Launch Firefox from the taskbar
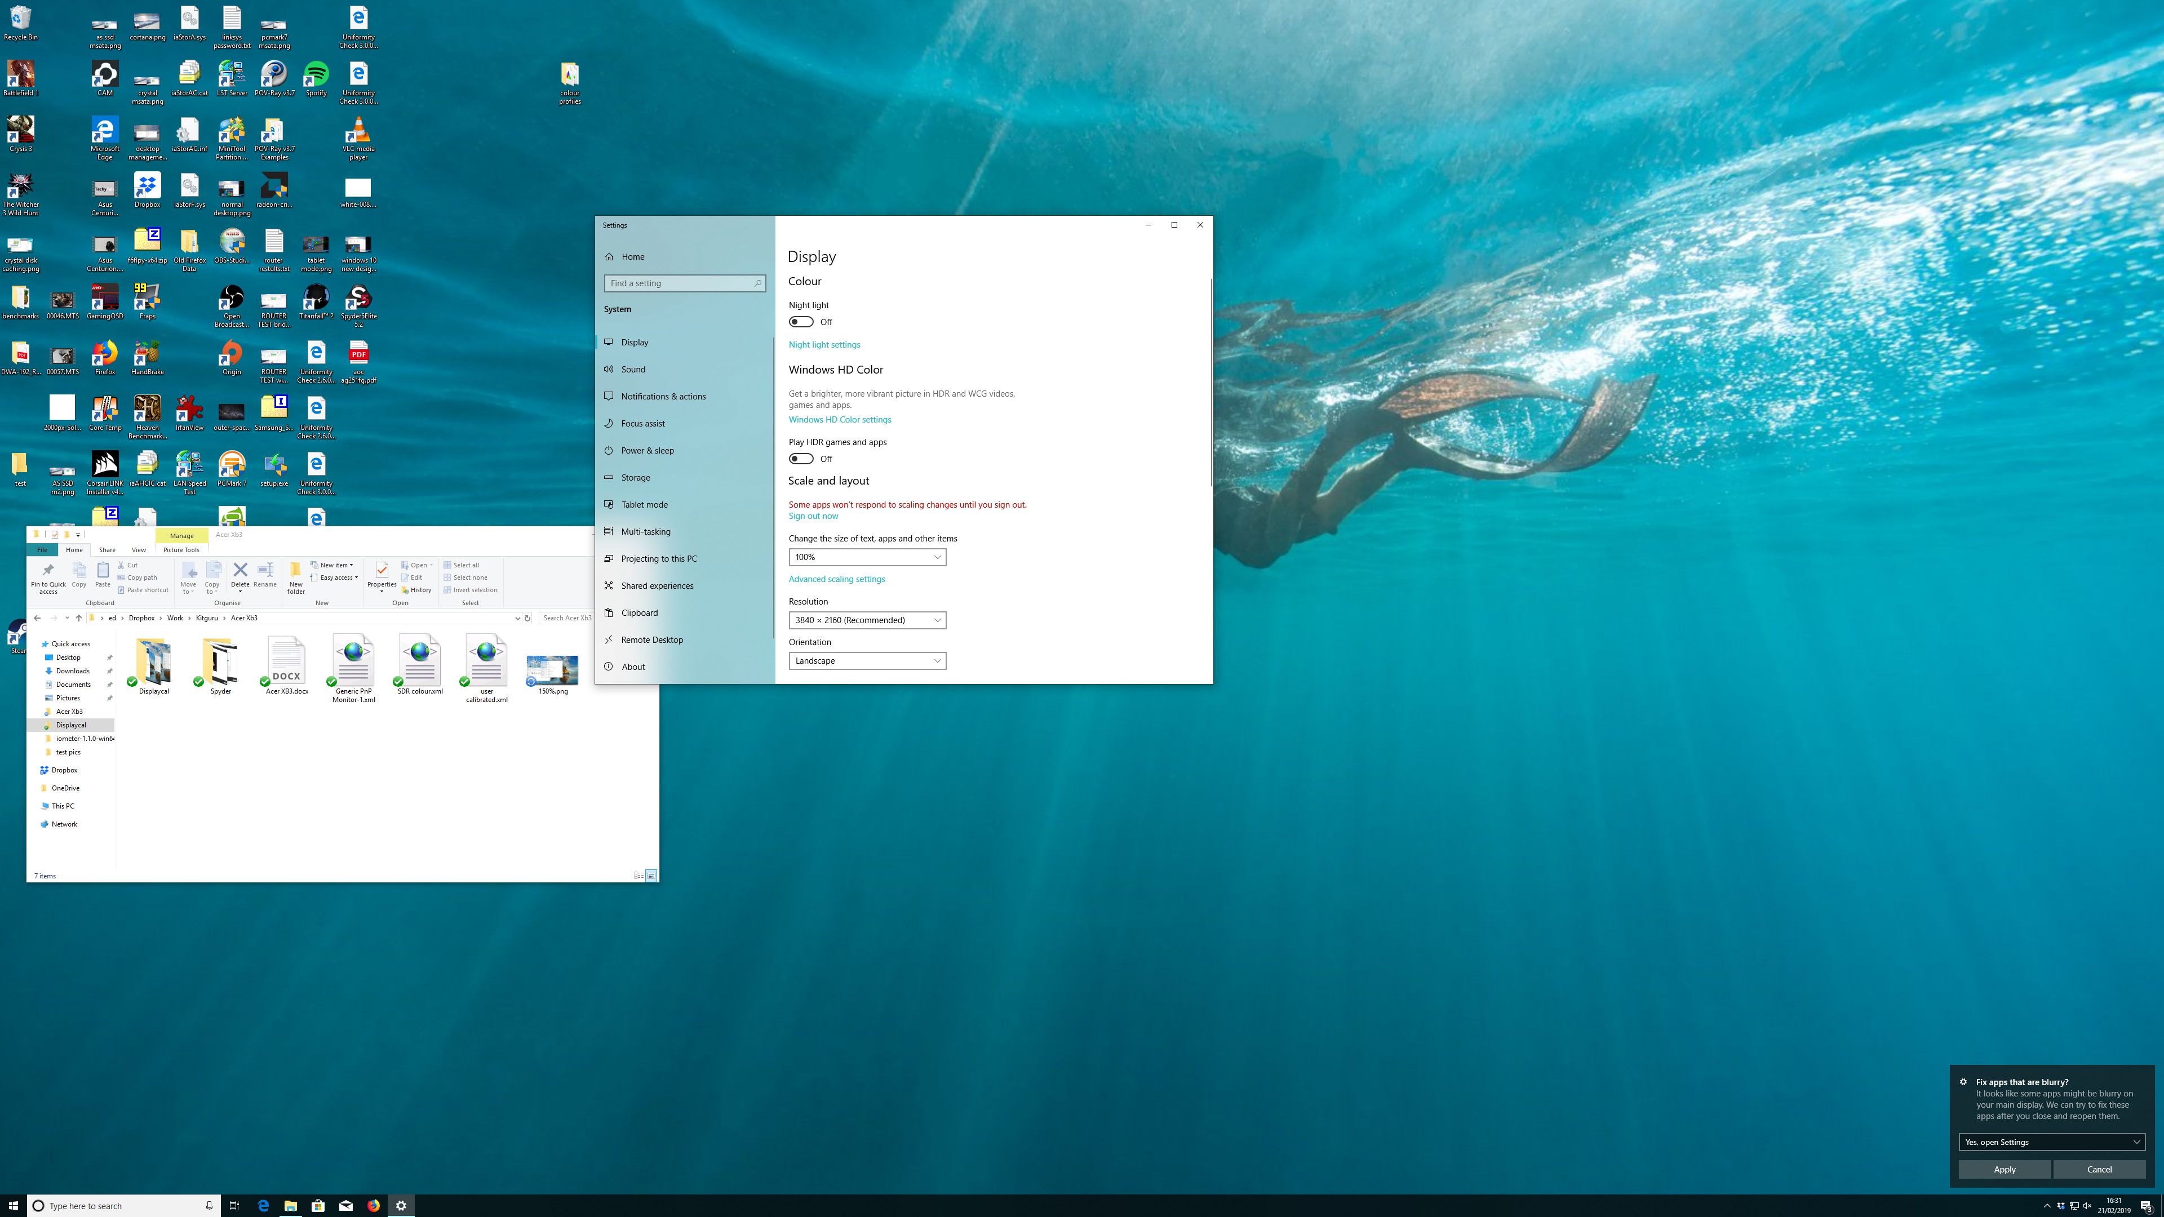 [373, 1205]
